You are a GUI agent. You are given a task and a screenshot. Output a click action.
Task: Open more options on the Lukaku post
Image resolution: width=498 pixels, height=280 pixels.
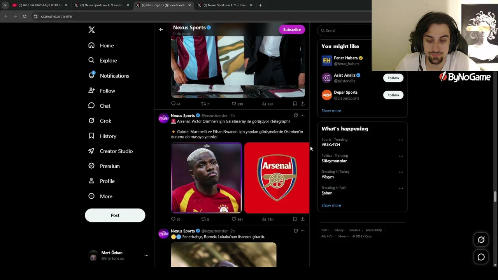click(x=302, y=231)
